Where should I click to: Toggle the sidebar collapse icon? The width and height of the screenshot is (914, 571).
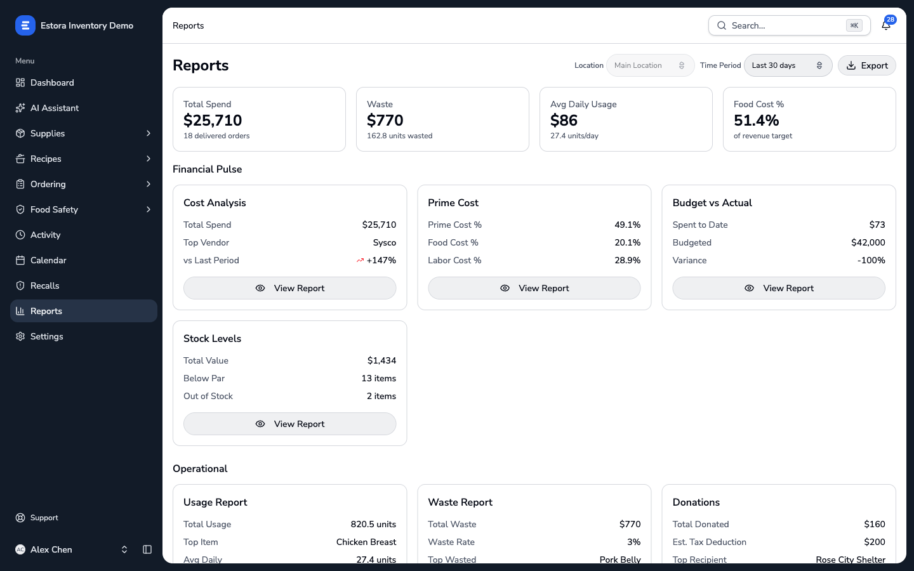[x=147, y=549]
